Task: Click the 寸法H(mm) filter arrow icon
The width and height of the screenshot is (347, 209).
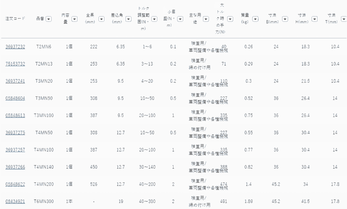Action: click(x=314, y=19)
